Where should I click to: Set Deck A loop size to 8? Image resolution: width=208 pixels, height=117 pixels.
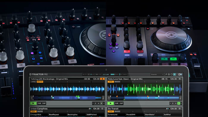coord(102,103)
